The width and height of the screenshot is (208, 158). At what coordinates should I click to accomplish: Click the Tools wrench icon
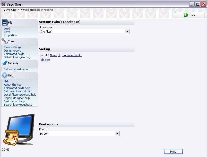(5, 41)
